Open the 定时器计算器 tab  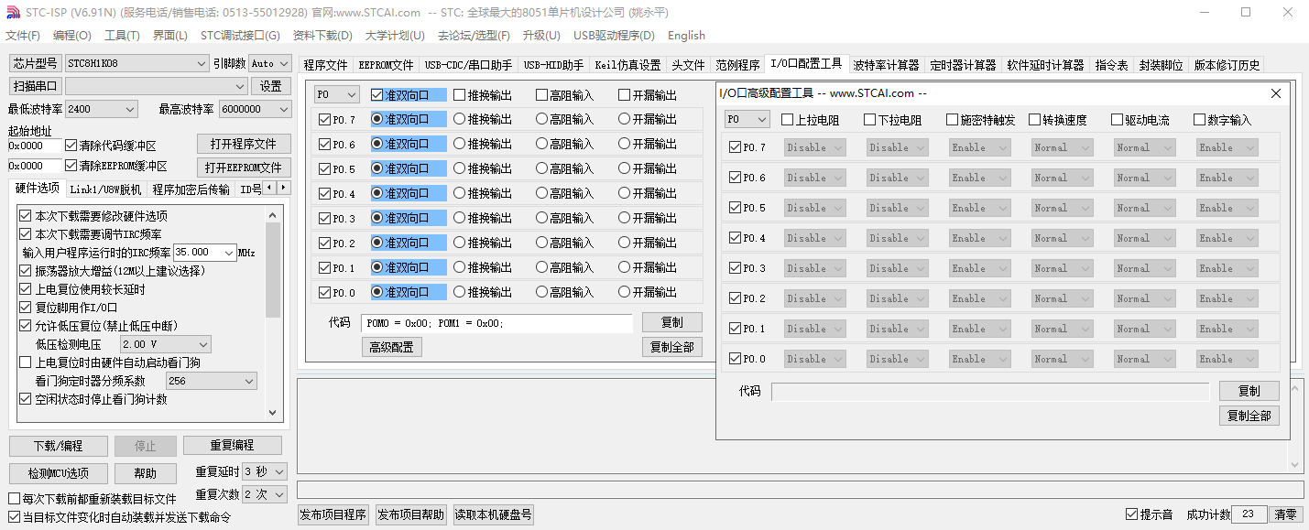963,65
